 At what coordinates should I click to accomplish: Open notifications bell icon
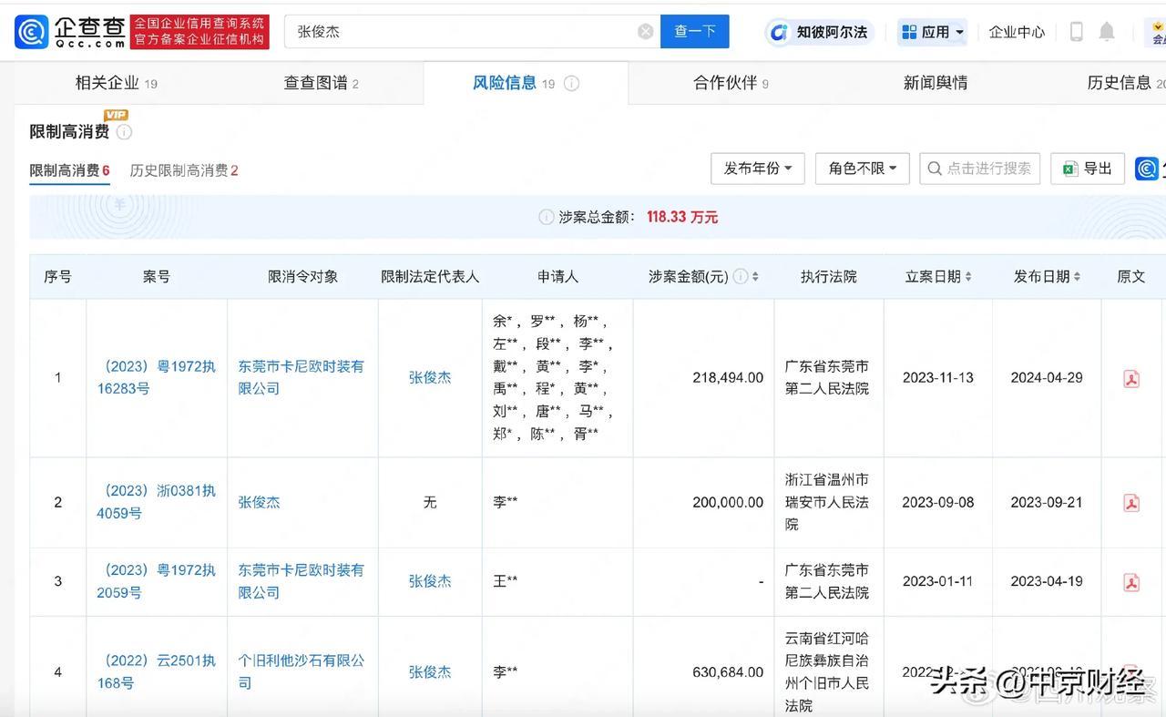tap(1107, 32)
